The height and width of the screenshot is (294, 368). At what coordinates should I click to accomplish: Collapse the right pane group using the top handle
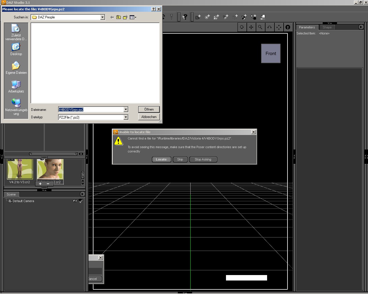point(329,23)
